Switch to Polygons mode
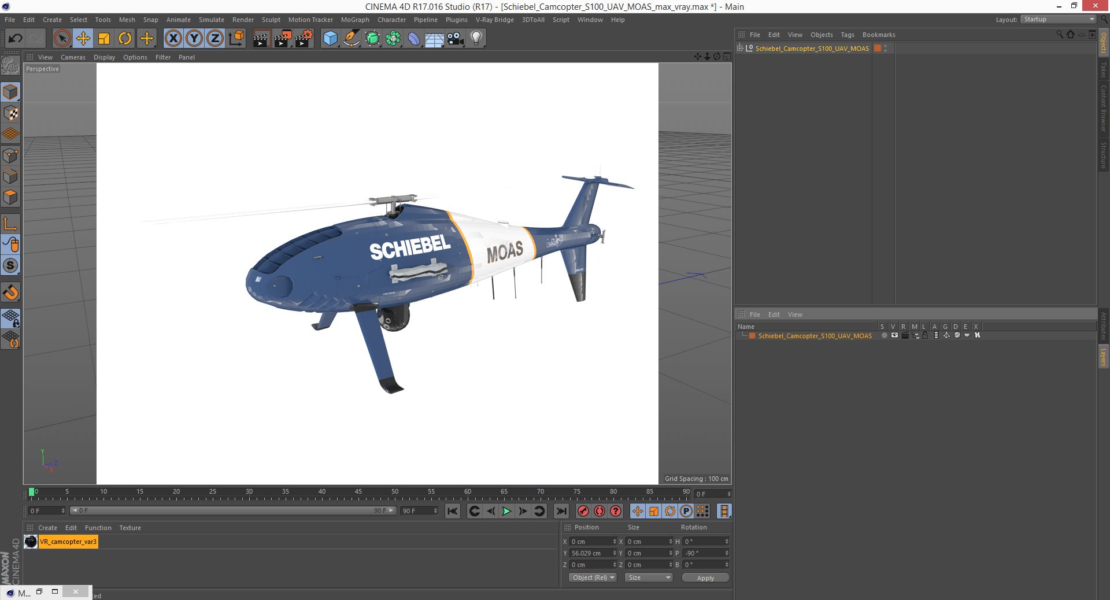The height and width of the screenshot is (600, 1110). pos(10,197)
